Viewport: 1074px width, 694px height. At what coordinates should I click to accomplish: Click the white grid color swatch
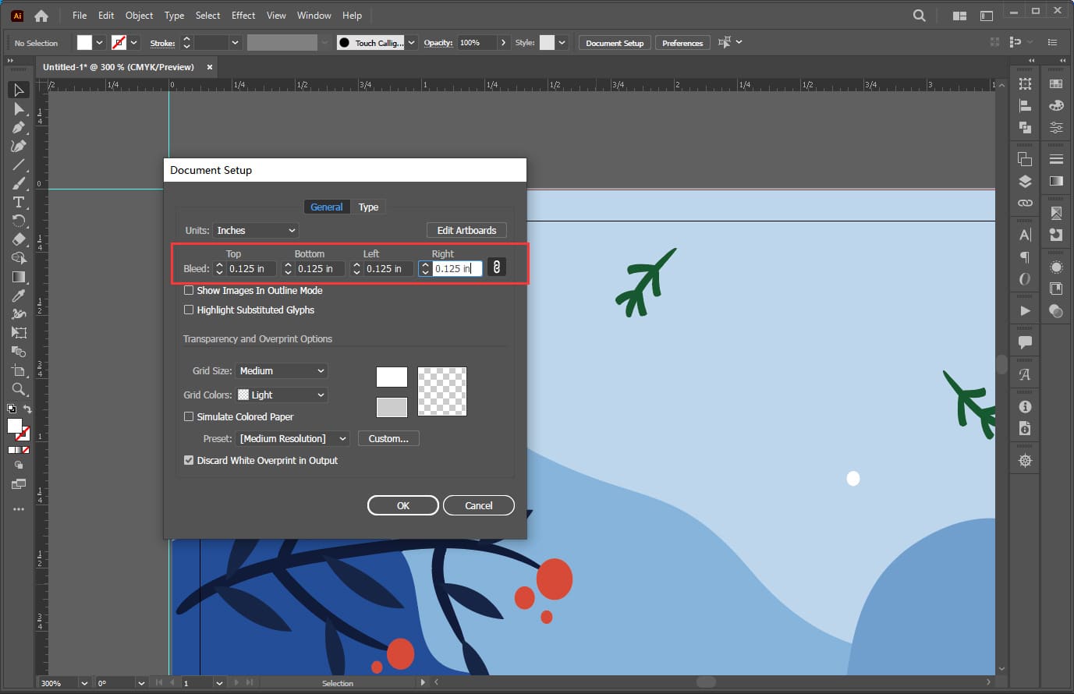tap(392, 377)
